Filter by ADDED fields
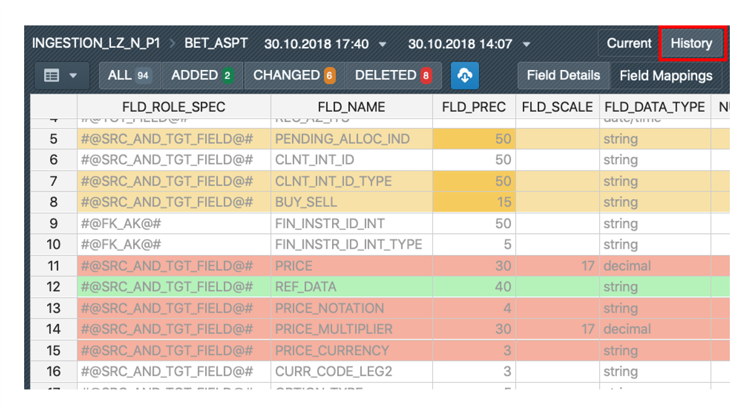Viewport: 754px width, 413px height. [x=202, y=76]
